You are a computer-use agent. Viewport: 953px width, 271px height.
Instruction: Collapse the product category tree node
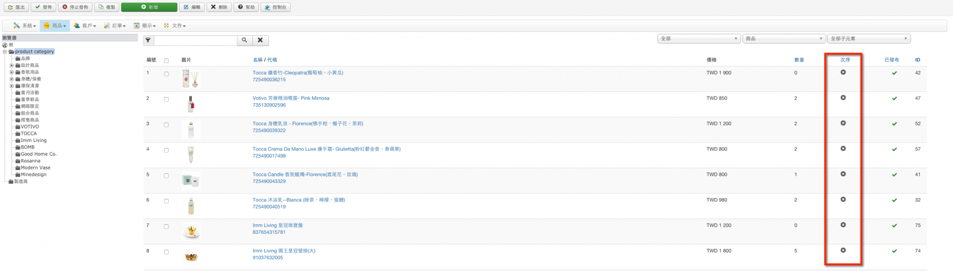coord(5,51)
